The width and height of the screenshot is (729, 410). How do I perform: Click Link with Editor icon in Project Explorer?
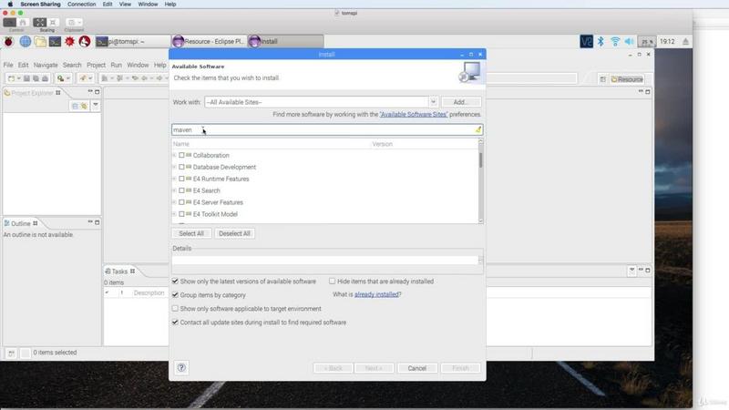(84, 106)
